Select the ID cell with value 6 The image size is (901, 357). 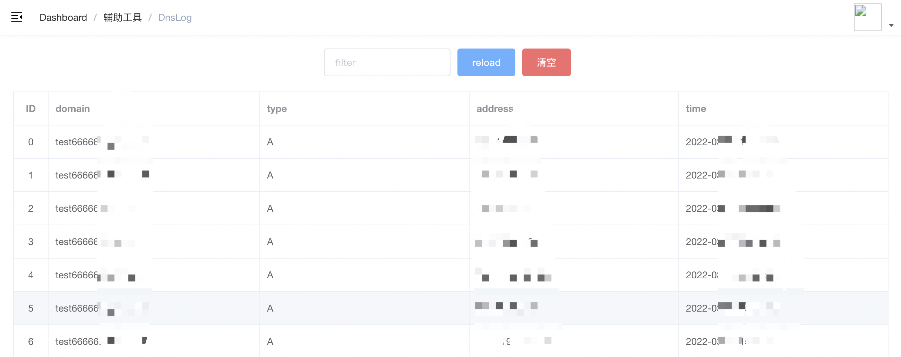click(31, 341)
